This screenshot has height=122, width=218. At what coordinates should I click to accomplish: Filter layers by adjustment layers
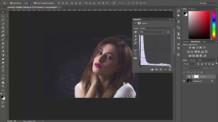point(202,64)
